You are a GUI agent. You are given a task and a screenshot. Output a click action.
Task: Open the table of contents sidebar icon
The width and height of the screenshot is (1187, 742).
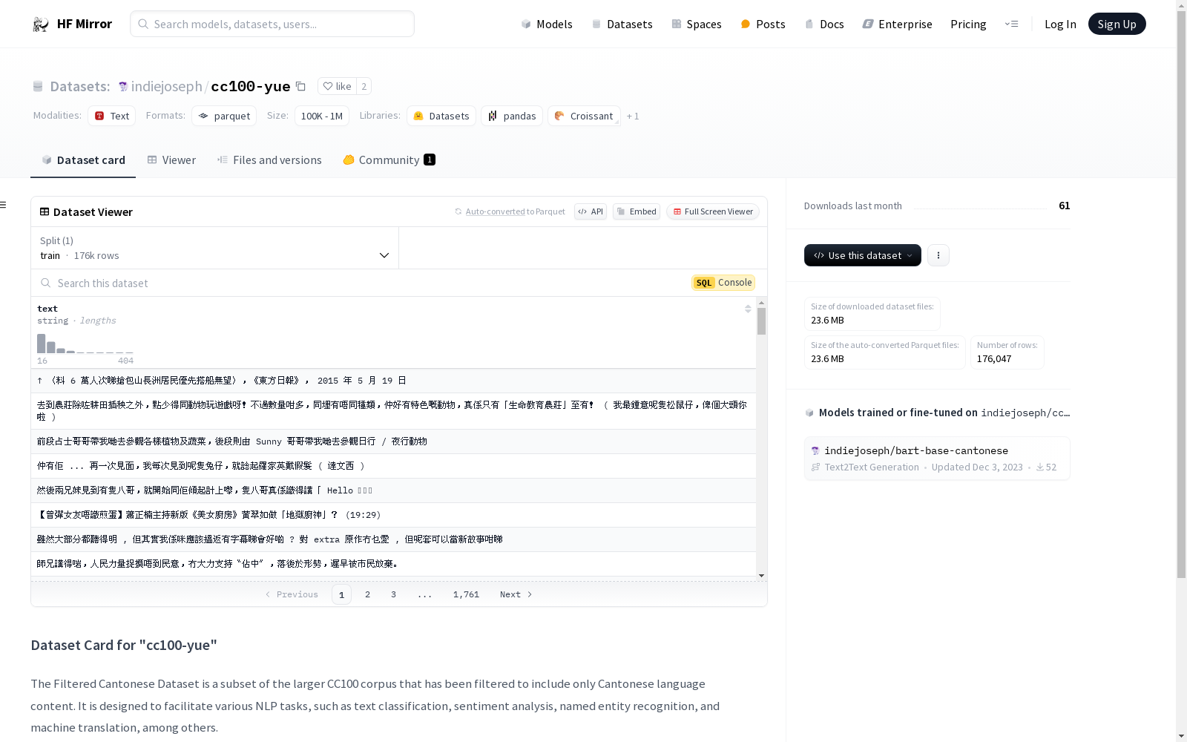(4, 205)
